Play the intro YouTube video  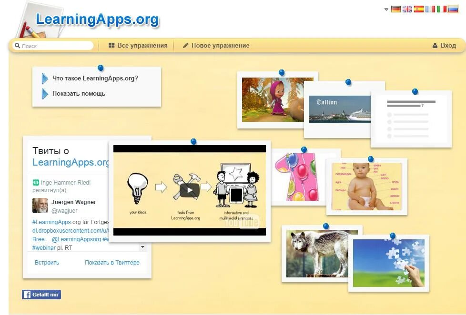pyautogui.click(x=190, y=190)
